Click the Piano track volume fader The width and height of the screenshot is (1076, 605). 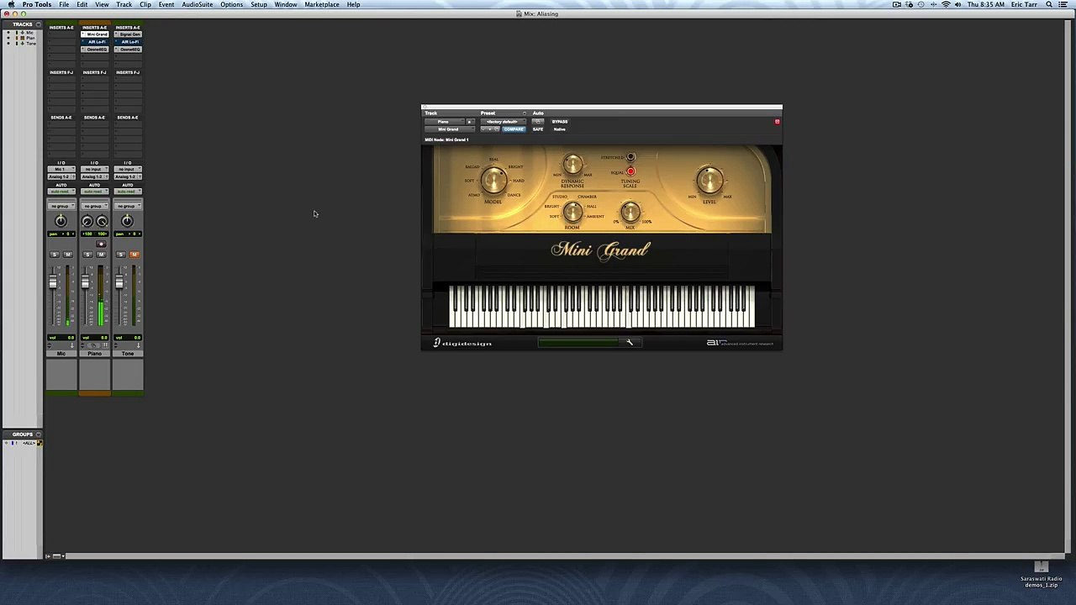tap(85, 283)
